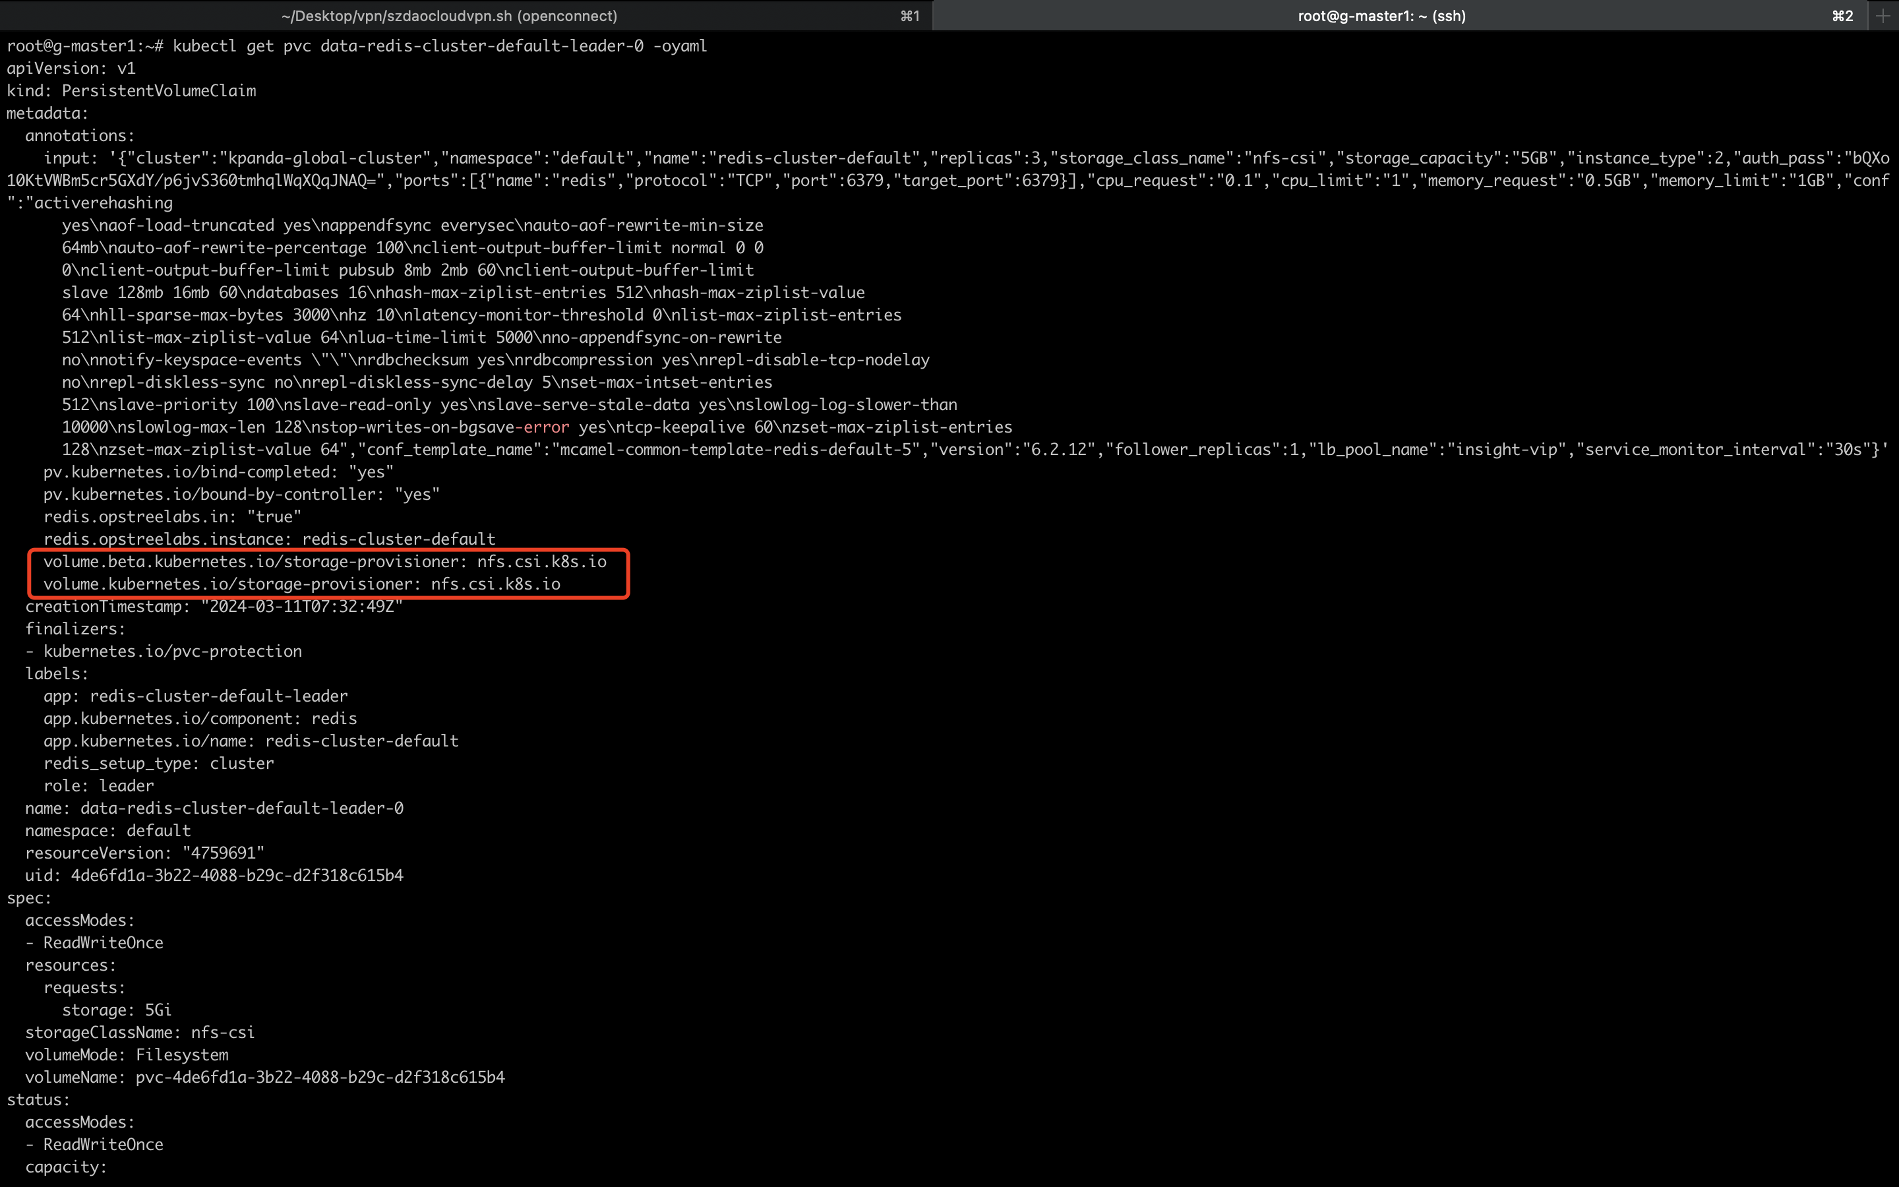1899x1187 pixels.
Task: Switch to the szdaocloudvpn.sh openconnect tab
Action: [x=466, y=16]
